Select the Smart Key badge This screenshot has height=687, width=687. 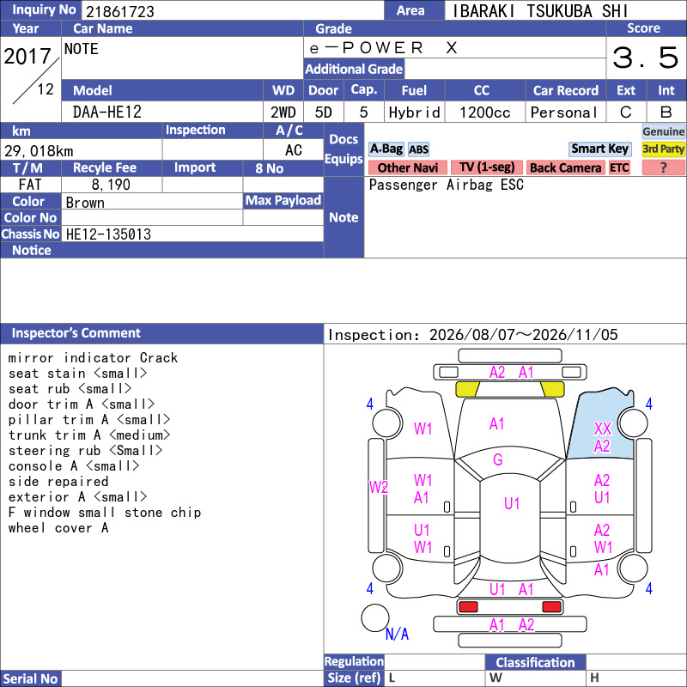[x=599, y=149]
